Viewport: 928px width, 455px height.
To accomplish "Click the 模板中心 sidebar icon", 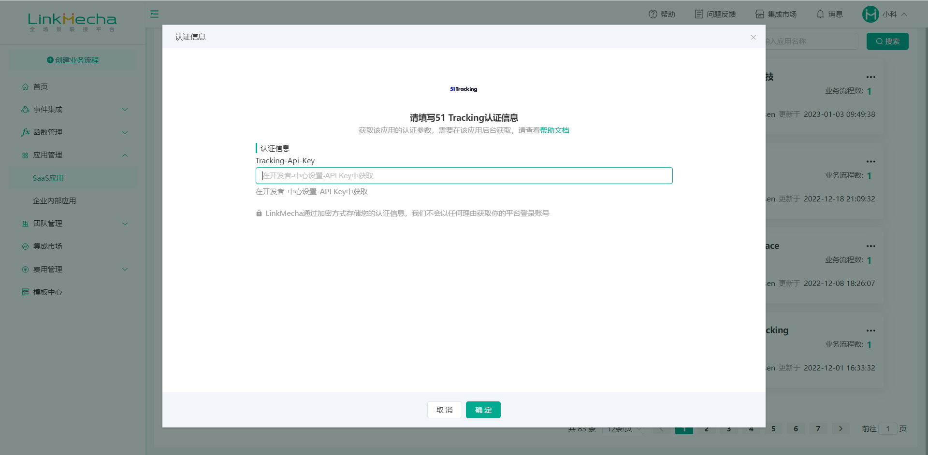I will click(25, 292).
